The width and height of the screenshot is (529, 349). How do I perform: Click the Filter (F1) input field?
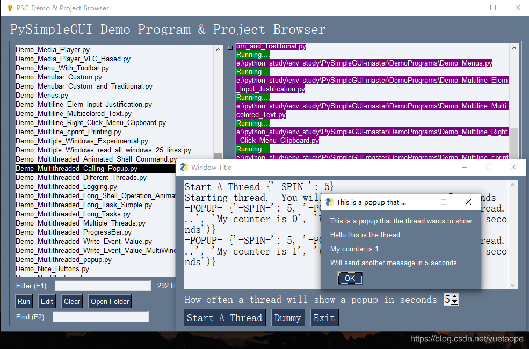(103, 286)
